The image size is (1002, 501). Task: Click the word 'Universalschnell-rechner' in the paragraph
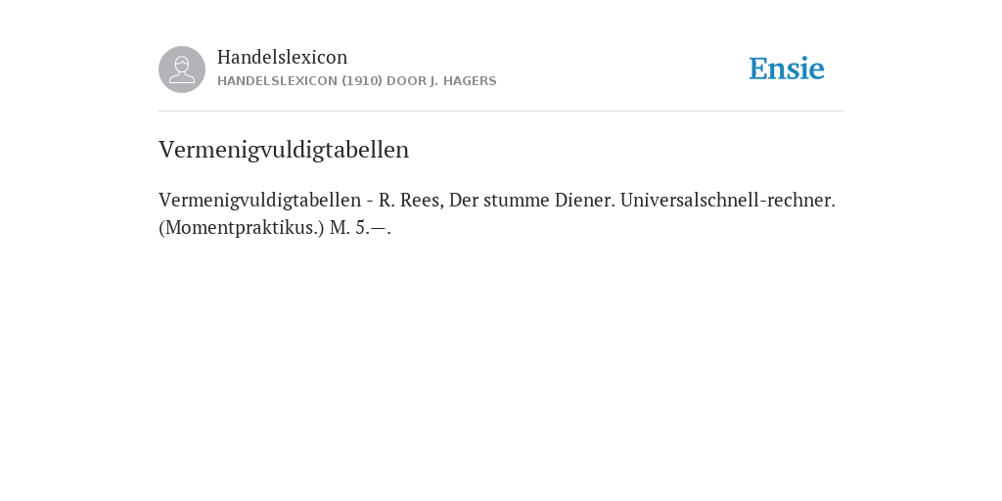coord(728,200)
